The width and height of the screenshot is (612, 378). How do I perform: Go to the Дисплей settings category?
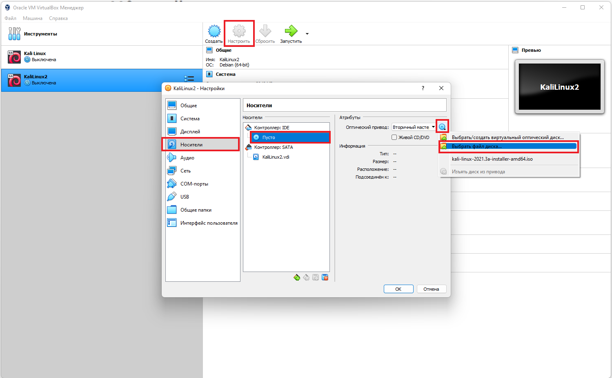[203, 132]
